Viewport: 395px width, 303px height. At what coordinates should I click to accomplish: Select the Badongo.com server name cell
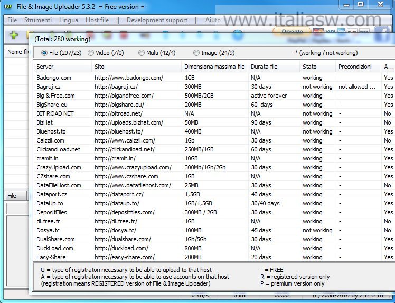[54, 78]
